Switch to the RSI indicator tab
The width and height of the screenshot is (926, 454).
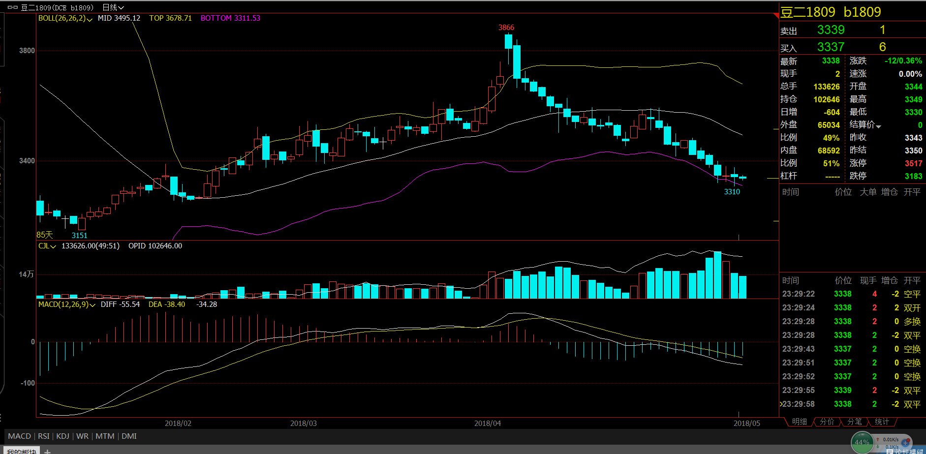pos(44,436)
